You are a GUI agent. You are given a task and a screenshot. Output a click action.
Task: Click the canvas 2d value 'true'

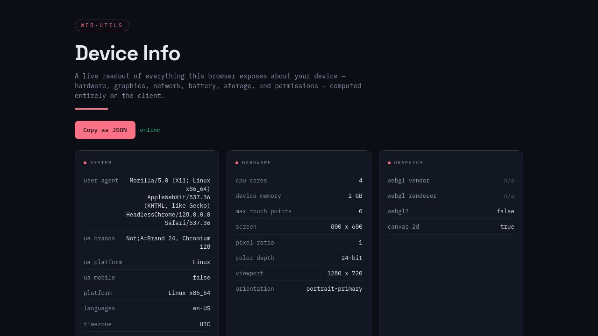tap(507, 227)
